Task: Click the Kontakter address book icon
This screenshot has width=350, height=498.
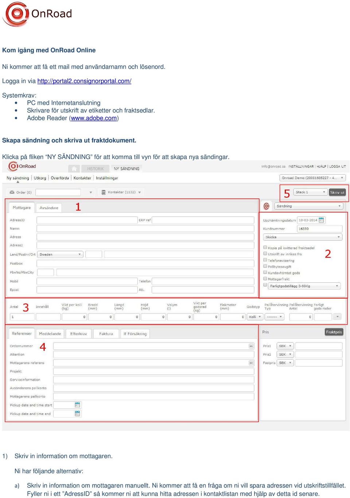Action: coord(104,192)
